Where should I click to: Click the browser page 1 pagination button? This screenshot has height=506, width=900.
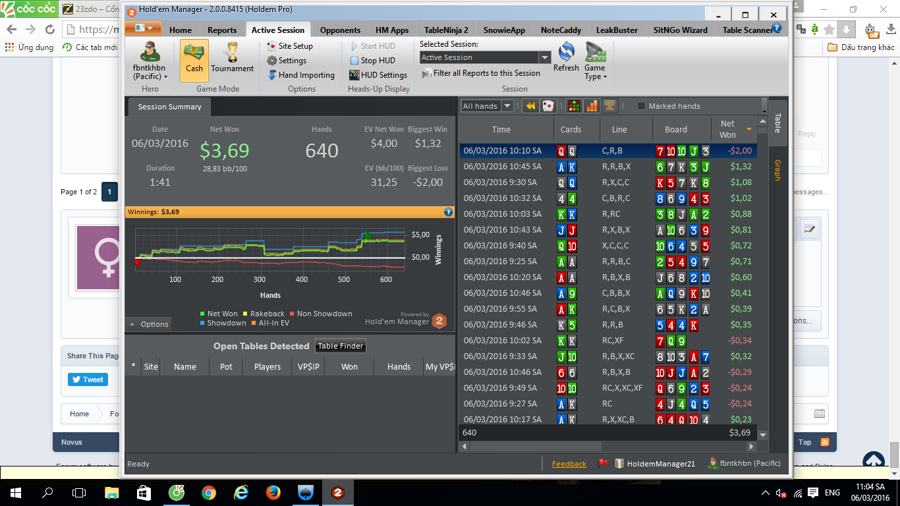point(109,192)
